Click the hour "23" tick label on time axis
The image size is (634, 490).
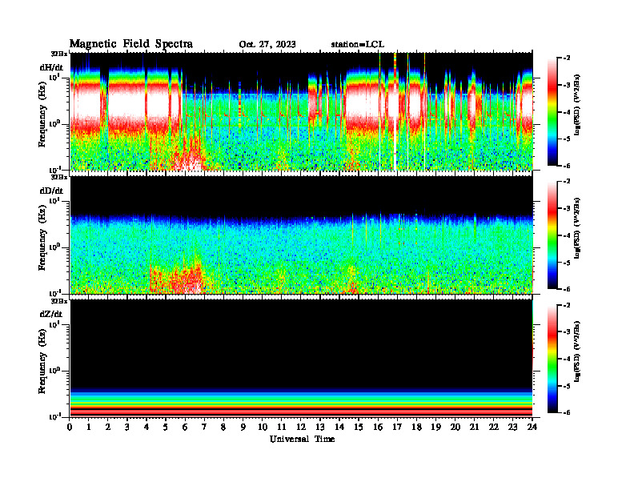point(513,427)
